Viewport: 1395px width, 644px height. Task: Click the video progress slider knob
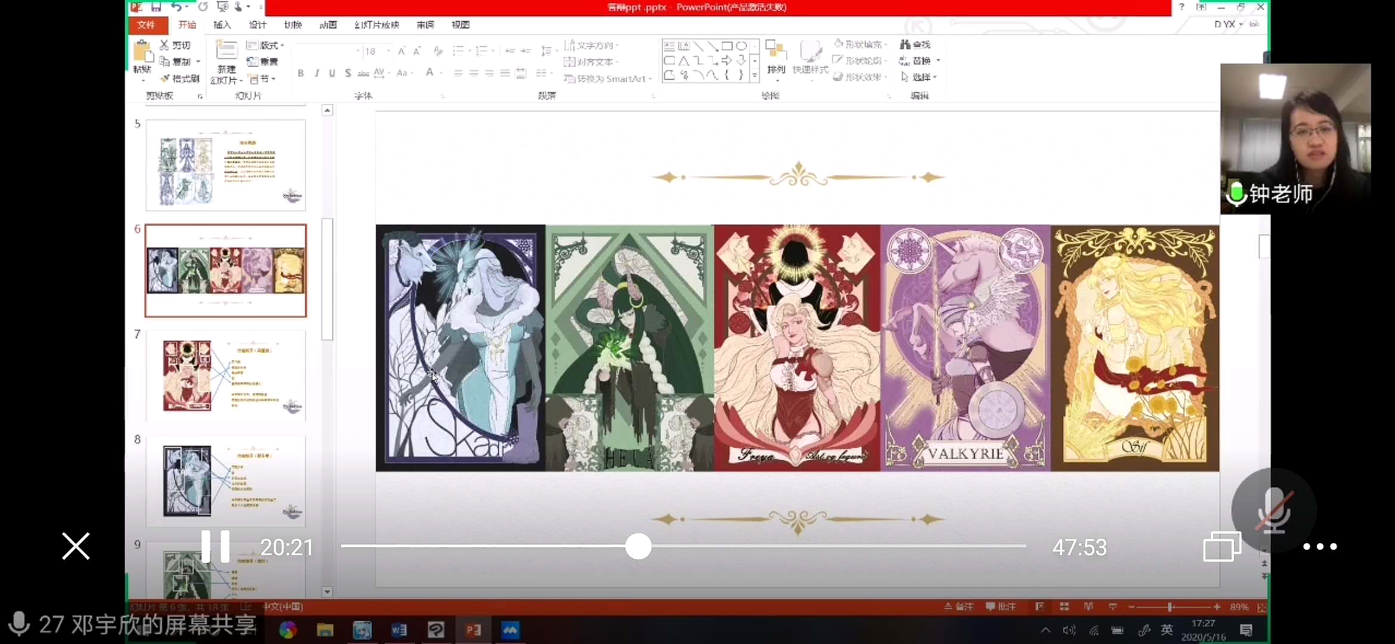coord(638,546)
